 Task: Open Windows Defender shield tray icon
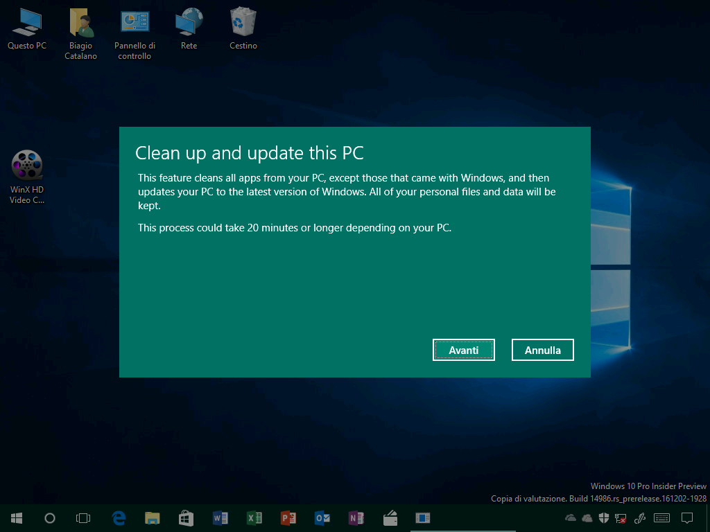pos(604,518)
